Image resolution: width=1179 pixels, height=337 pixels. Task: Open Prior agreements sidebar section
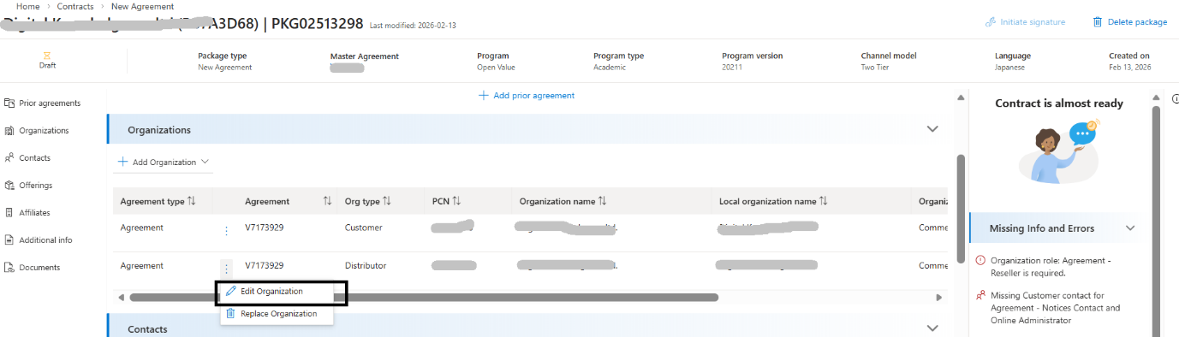click(x=43, y=103)
